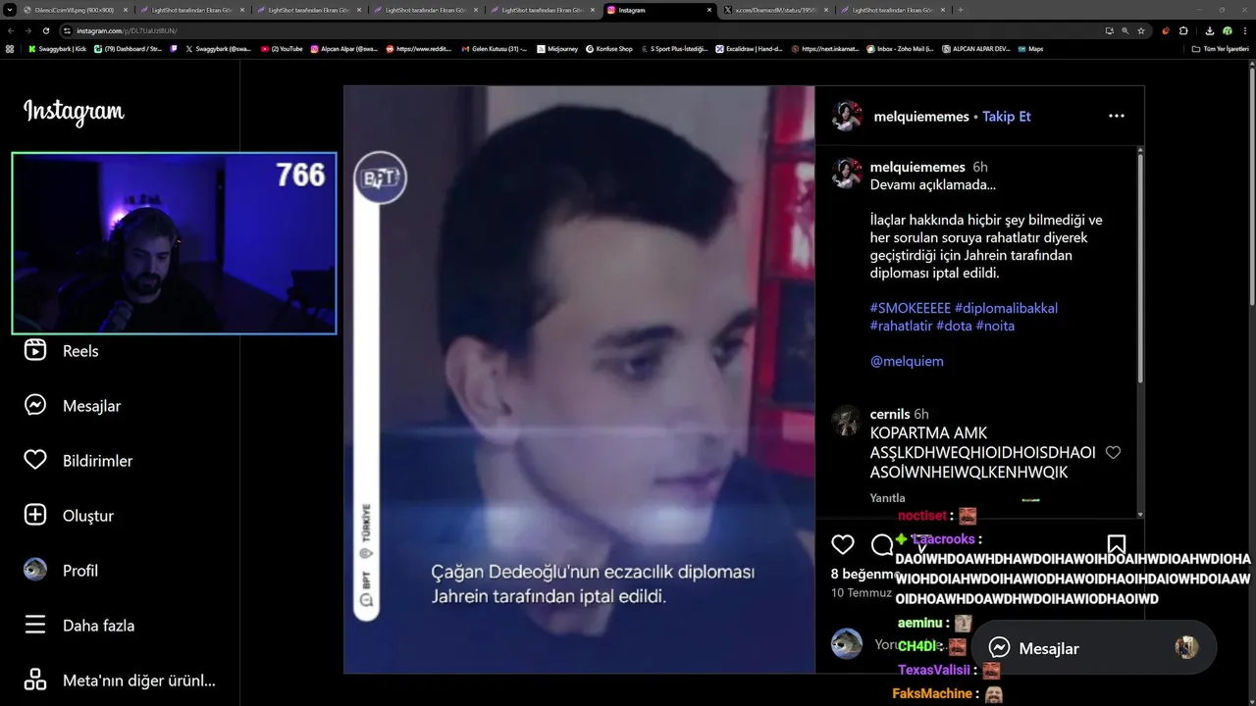
Task: Save the post with bookmark icon
Action: [1116, 544]
